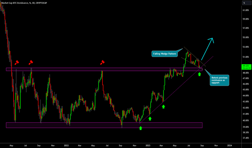Screen dimensions: 252x148
Task: Click the 42.00% price axis label
Action: pyautogui.click(x=246, y=108)
